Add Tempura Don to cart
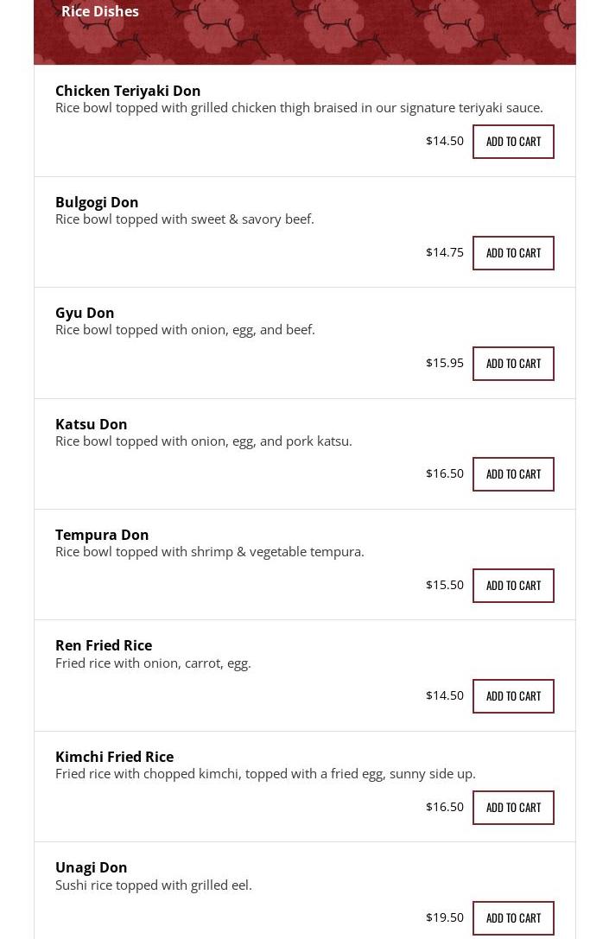 513,586
